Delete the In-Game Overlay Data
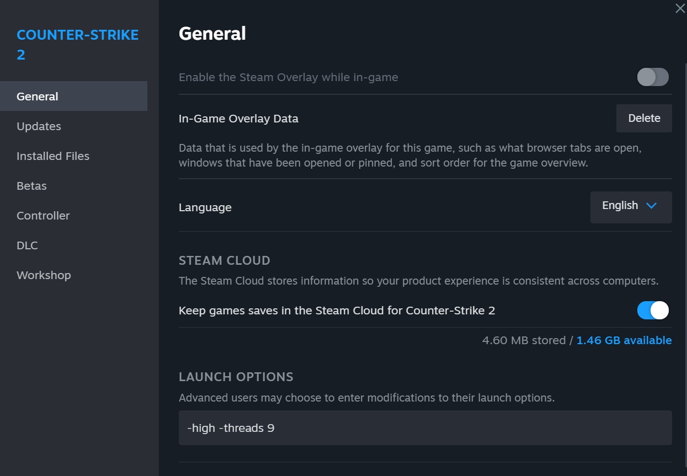This screenshot has height=476, width=687. click(644, 118)
